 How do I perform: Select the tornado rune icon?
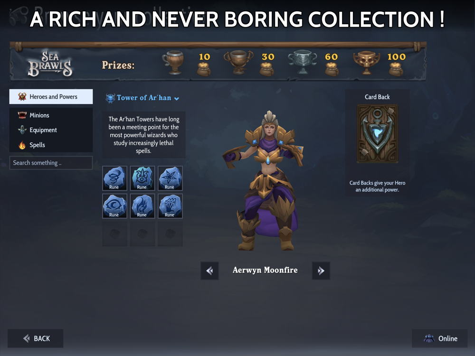tap(114, 178)
